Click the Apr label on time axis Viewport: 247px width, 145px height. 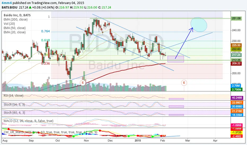coord(215,141)
